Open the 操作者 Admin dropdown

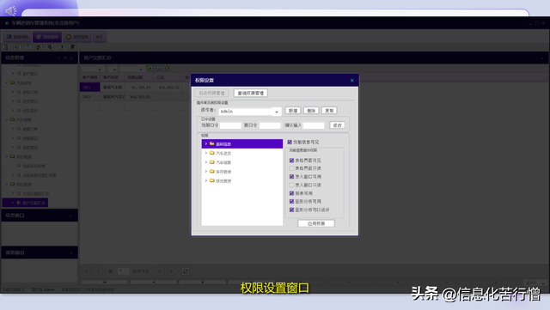pyautogui.click(x=277, y=112)
